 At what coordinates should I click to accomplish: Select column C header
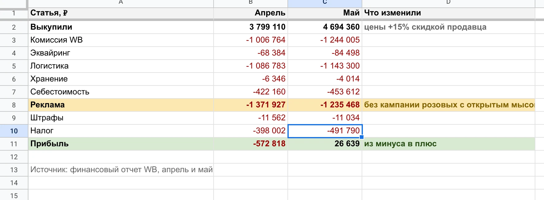(325, 3)
